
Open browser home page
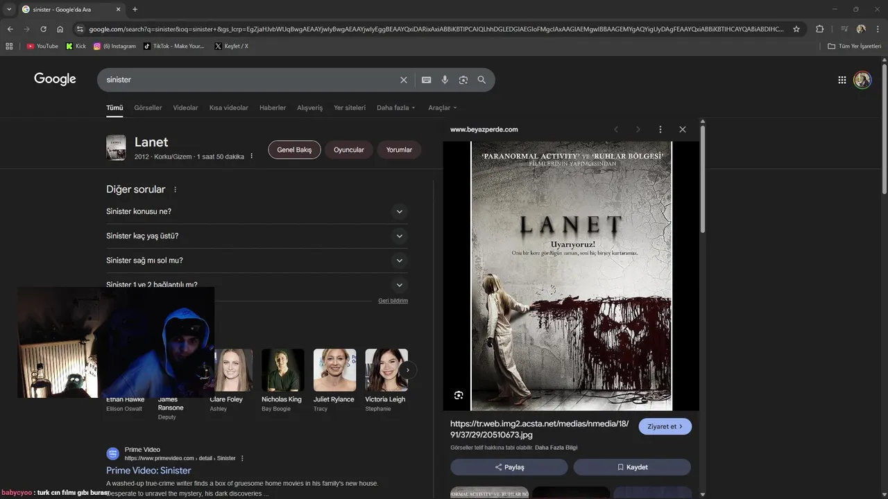coord(60,29)
